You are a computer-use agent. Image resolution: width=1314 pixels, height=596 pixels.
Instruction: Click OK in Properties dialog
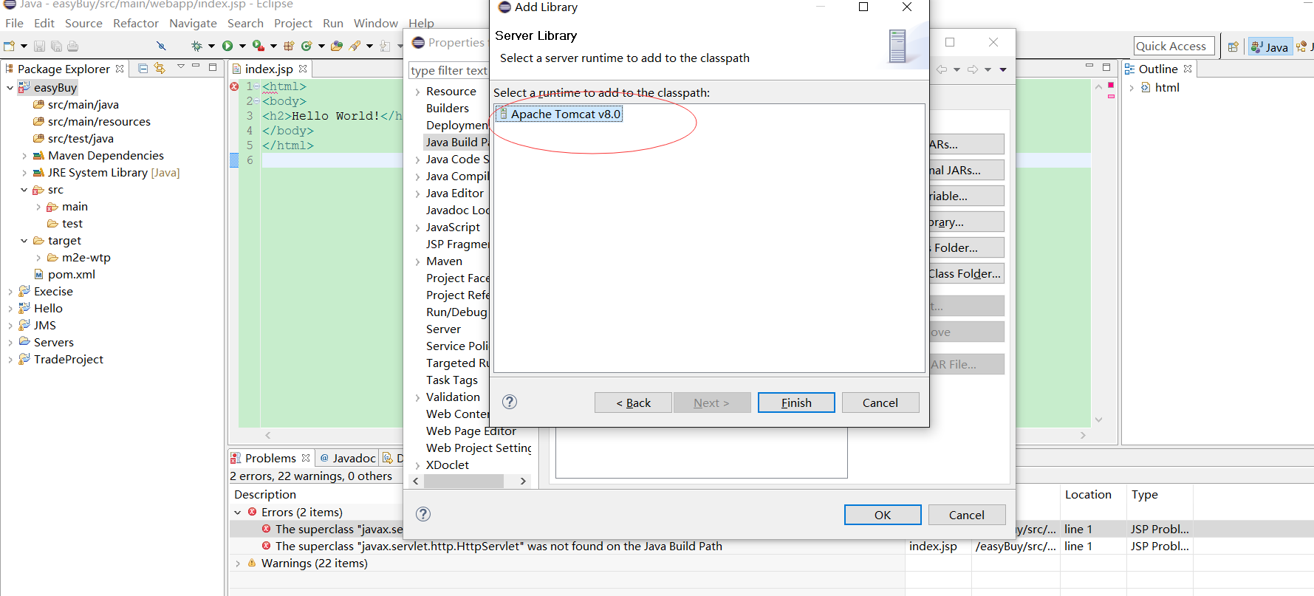coord(883,515)
